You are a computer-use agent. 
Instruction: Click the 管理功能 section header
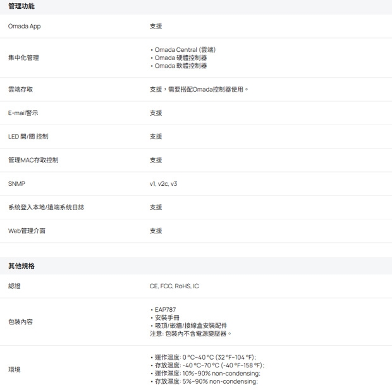[21, 6]
